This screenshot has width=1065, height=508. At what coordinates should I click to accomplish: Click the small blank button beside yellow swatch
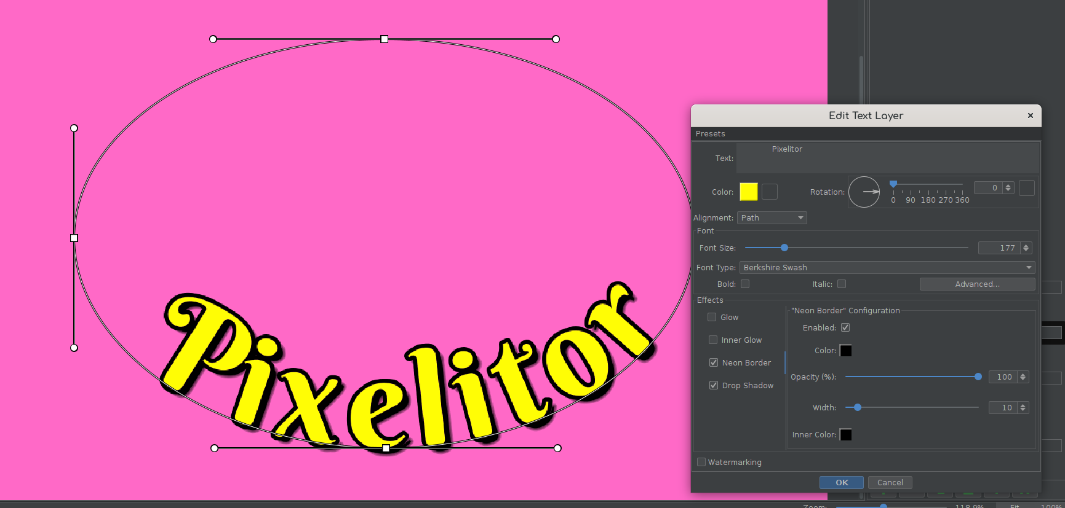(769, 192)
